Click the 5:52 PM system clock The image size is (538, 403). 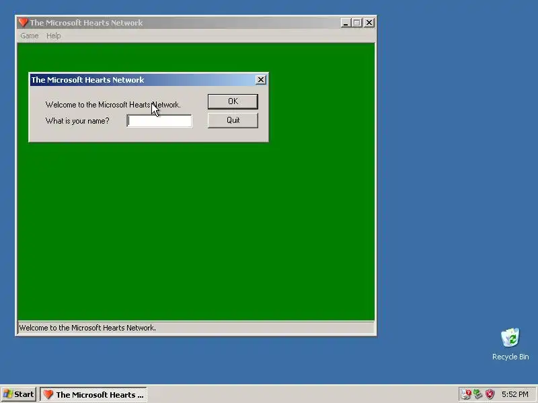click(x=514, y=394)
